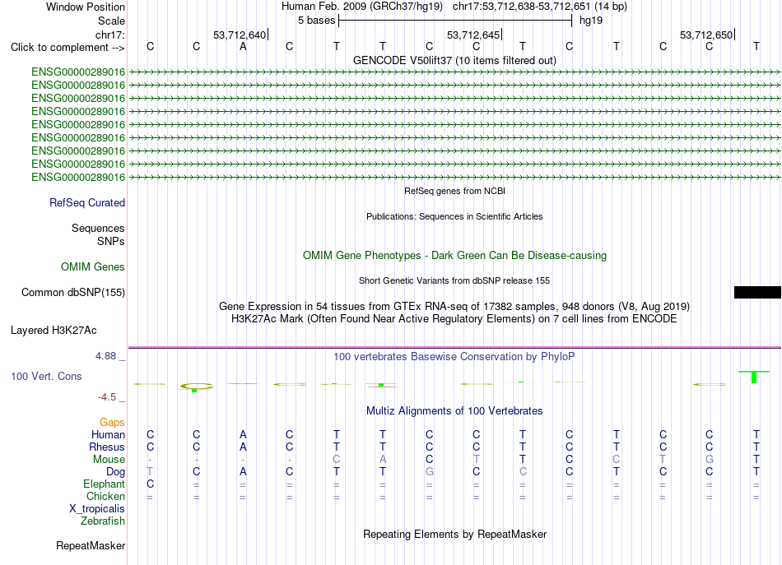Click the 'Dog' alignment row label
Viewport: 782px width, 565px height.
[x=116, y=471]
